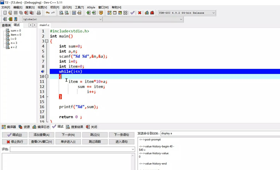This screenshot has width=280, height=170.
Task: Click the left tab scroll arrow in the side panel
Action: click(31, 25)
